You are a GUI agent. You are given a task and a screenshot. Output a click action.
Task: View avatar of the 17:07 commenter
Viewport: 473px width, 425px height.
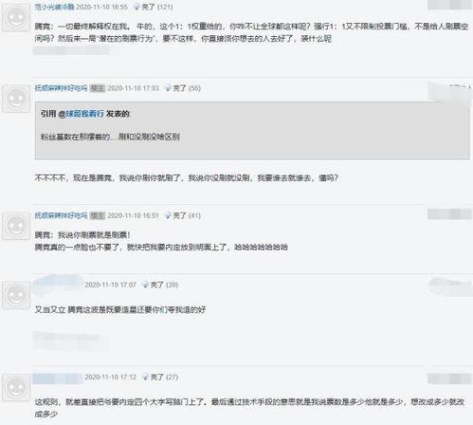16,295
